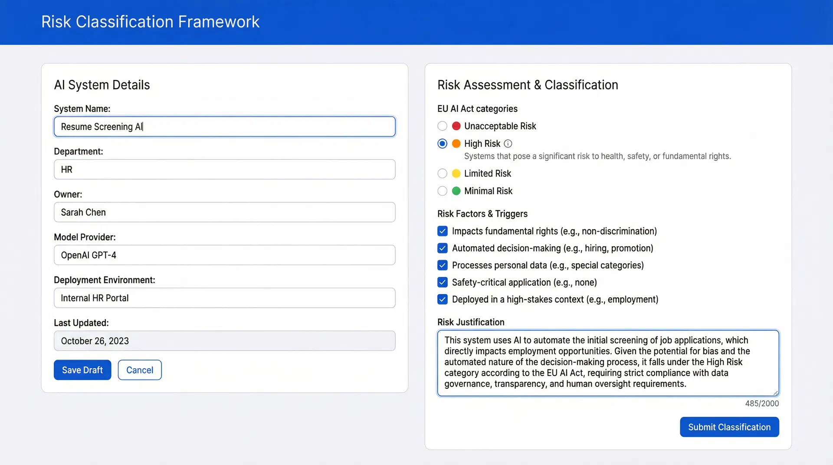The image size is (833, 465).
Task: Click the System Name input field
Action: (x=224, y=127)
